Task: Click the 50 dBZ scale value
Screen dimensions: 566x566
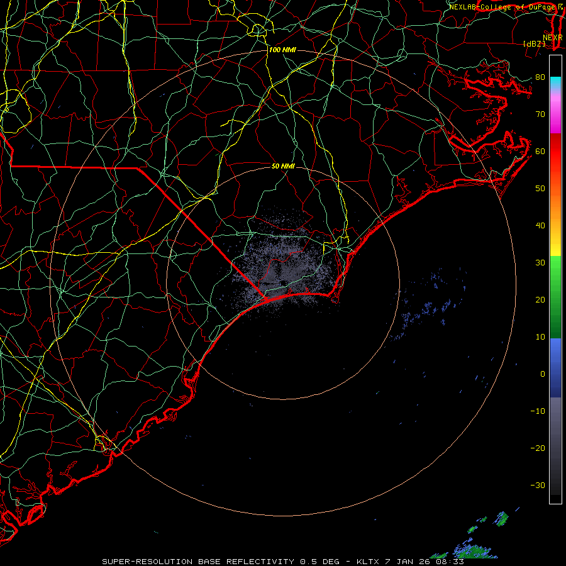Action: tap(540, 189)
